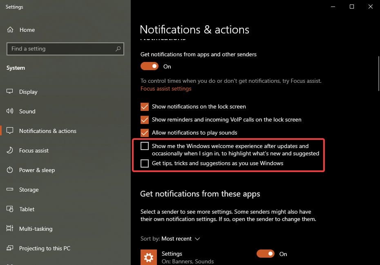Click in the Find a setting search box
The image size is (380, 265).
[x=65, y=49]
